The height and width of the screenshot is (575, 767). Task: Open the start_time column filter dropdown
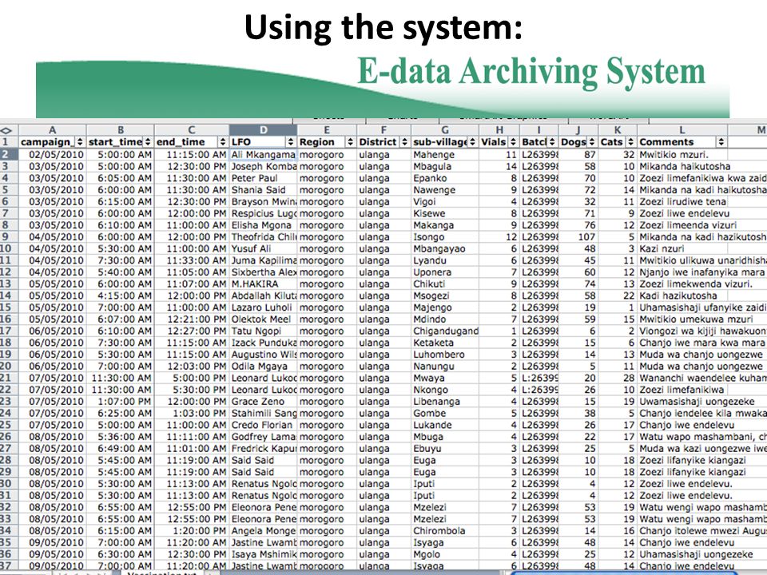point(147,142)
